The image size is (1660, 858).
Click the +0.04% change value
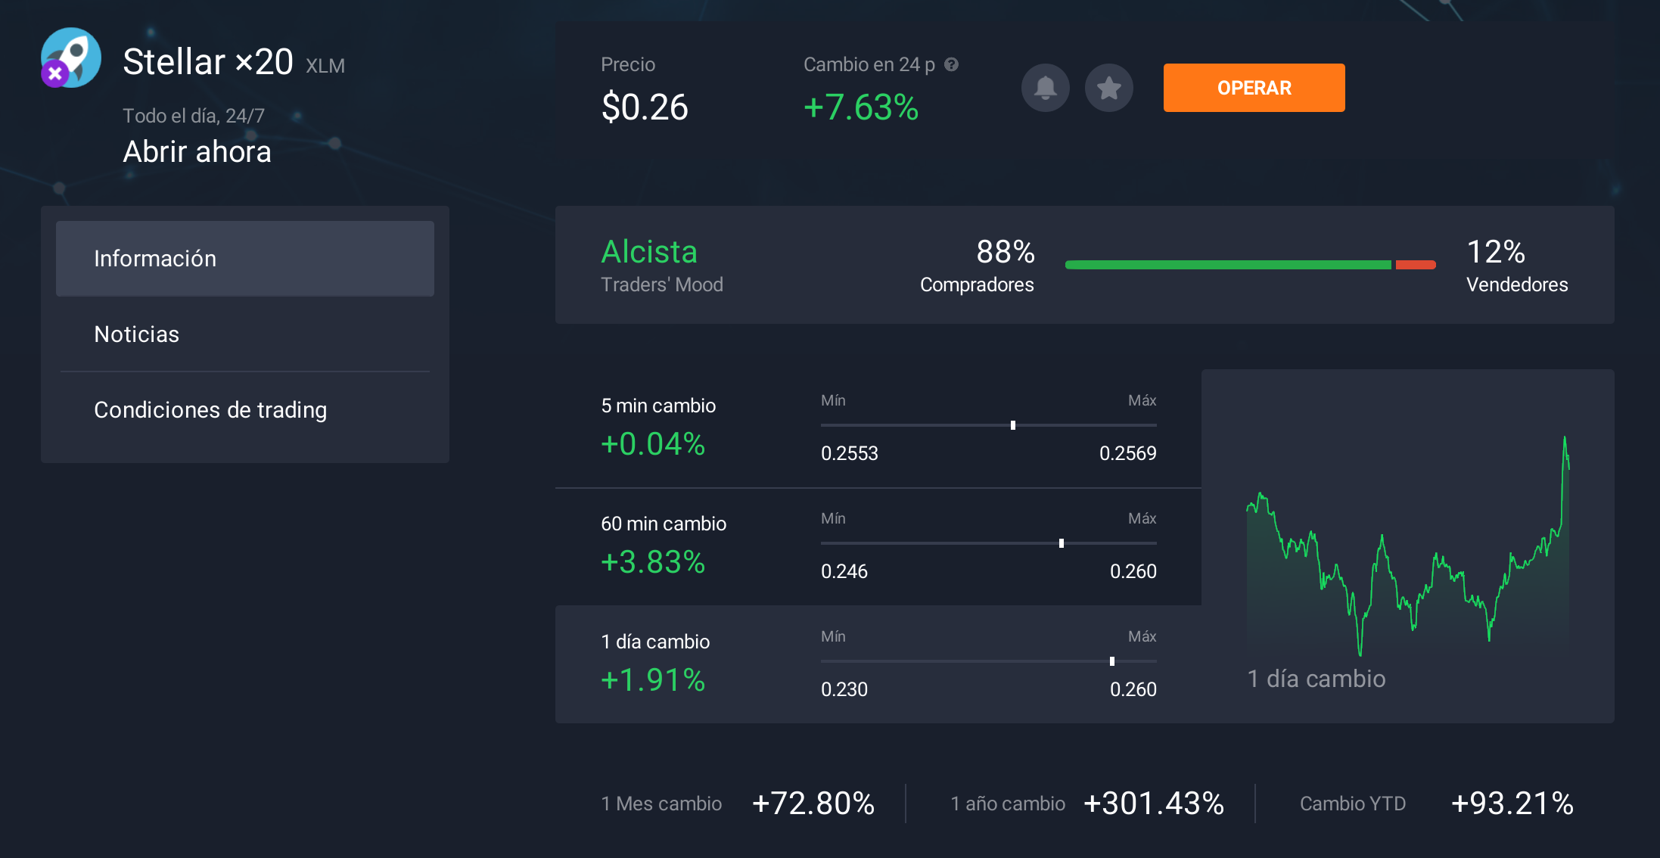(x=653, y=443)
